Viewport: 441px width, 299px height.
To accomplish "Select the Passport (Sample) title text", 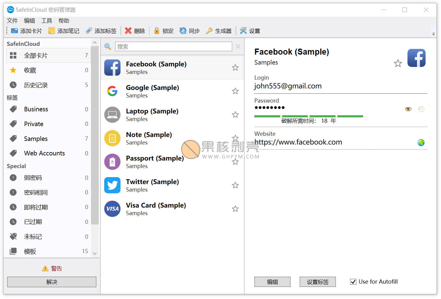I will pyautogui.click(x=155, y=158).
